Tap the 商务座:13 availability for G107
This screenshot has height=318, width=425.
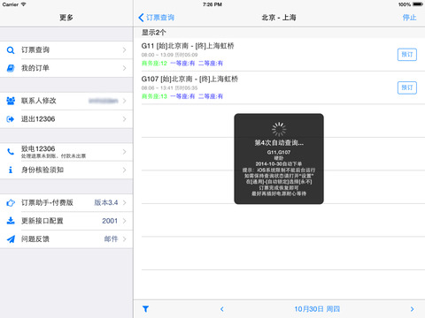[154, 96]
